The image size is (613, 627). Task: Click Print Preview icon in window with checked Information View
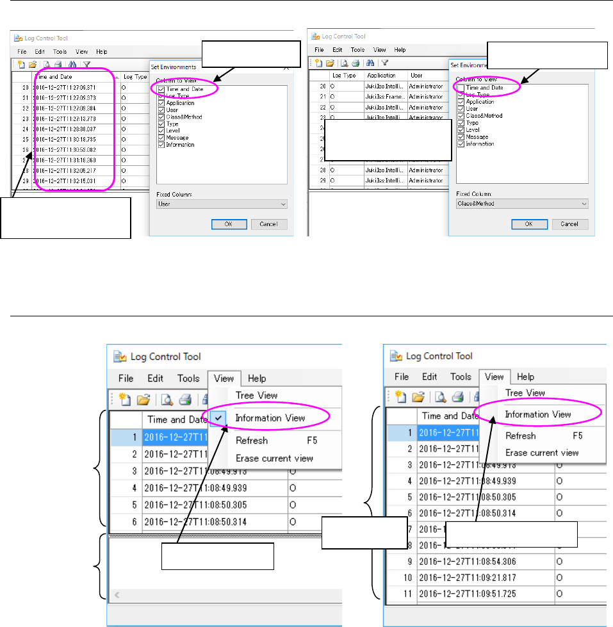167,399
